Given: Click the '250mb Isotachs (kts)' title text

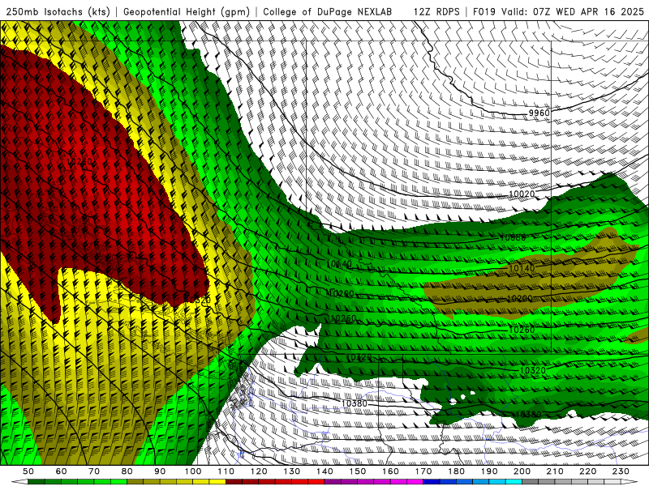Looking at the screenshot, I should pos(58,12).
